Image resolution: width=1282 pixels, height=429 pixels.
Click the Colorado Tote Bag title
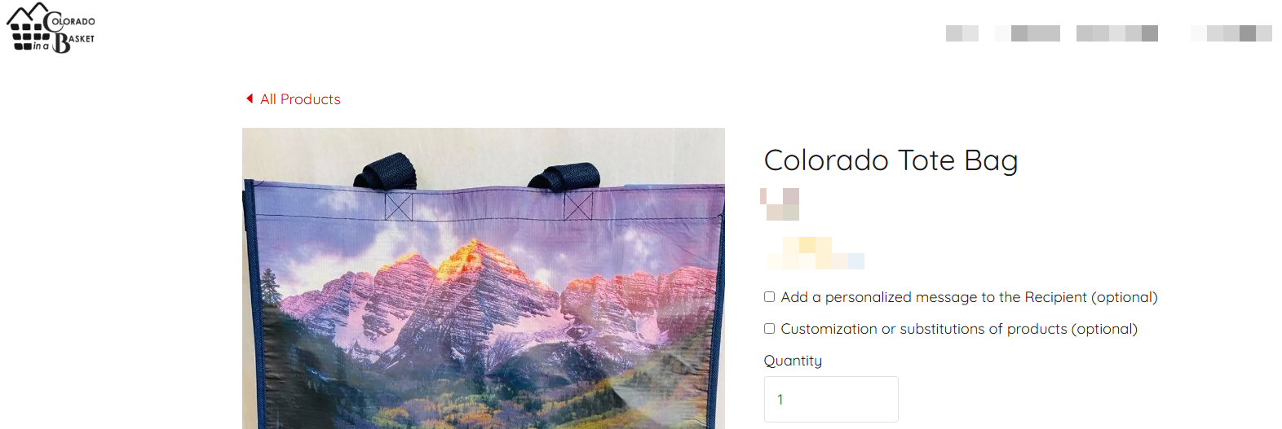pos(891,160)
